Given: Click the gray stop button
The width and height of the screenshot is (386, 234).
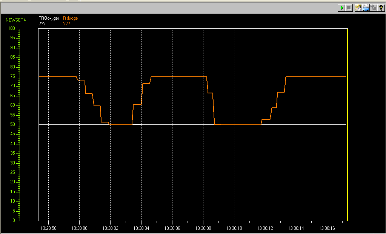Looking at the screenshot, I should [349, 8].
